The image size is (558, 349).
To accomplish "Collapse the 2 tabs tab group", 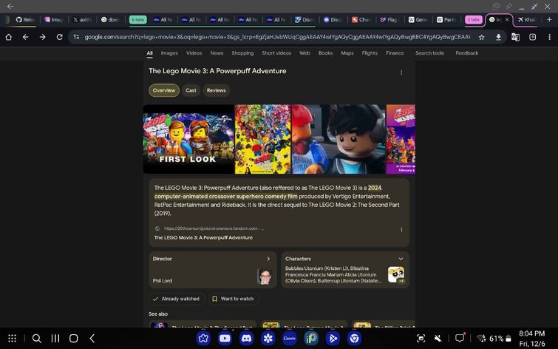I will [x=473, y=19].
